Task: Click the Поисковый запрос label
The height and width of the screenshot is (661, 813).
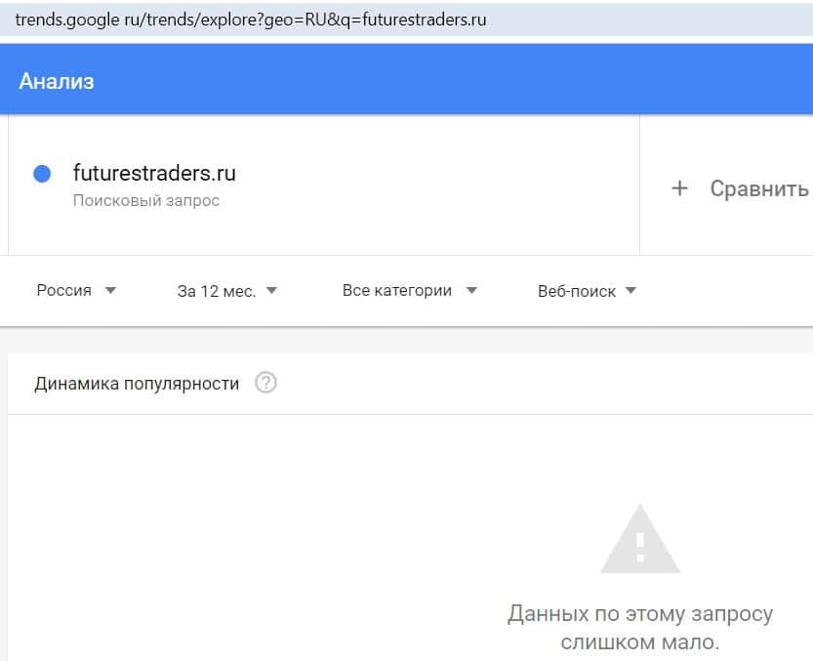Action: 146,201
